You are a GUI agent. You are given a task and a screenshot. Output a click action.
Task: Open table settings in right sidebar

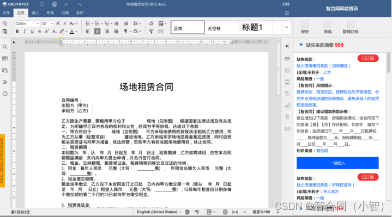click(287, 59)
